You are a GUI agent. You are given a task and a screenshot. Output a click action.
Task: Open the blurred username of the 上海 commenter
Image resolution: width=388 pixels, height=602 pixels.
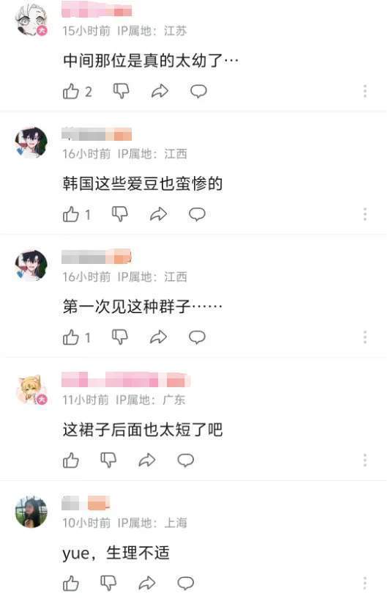(x=86, y=503)
